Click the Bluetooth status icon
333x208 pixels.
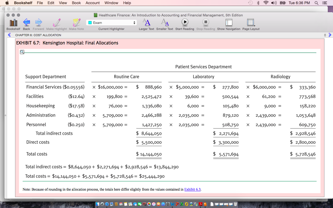pyautogui.click(x=258, y=3)
